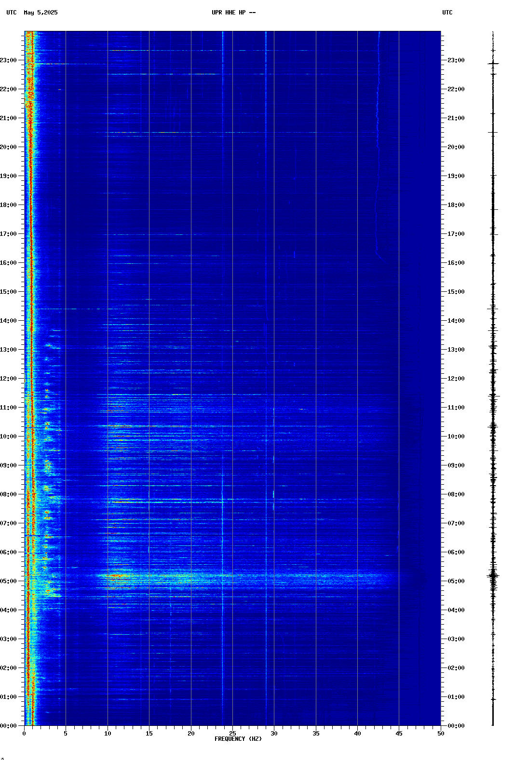This screenshot has width=514, height=764.
Task: Click the 16:00 label on the right time axis
Action: pyautogui.click(x=456, y=263)
